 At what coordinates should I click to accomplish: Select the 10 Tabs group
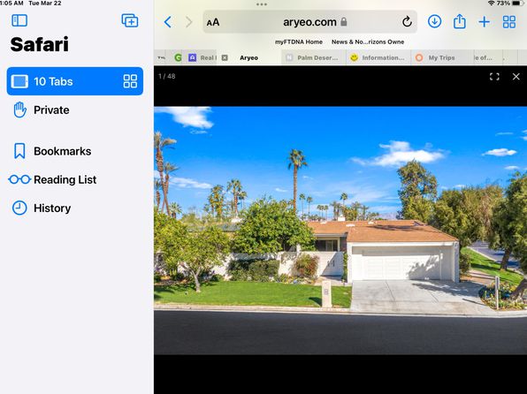coord(75,81)
